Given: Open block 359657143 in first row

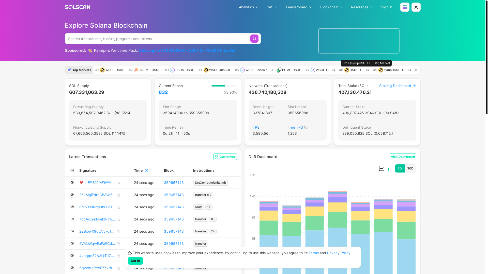Looking at the screenshot, I should click(x=174, y=183).
